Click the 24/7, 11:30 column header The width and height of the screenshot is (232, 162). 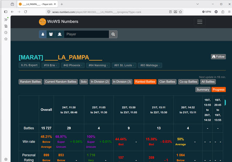click(69, 110)
